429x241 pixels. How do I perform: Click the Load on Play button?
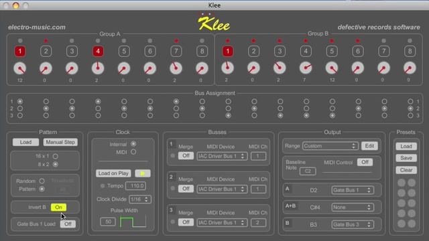pos(113,173)
